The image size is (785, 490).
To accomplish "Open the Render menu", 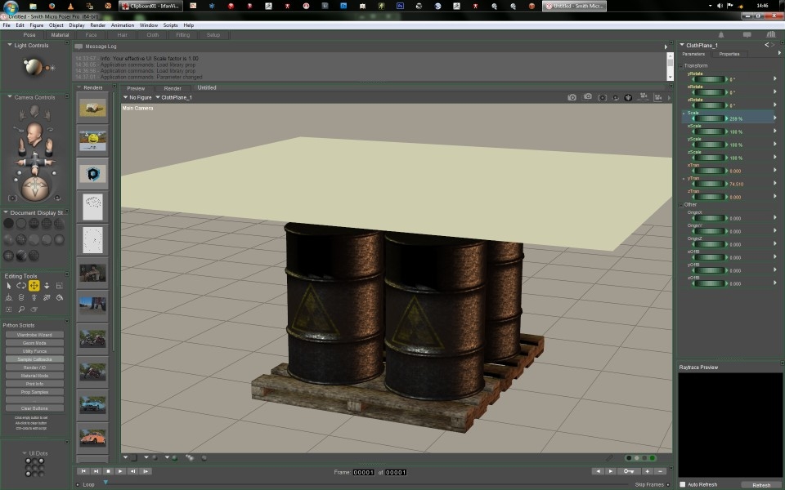I will (x=97, y=25).
